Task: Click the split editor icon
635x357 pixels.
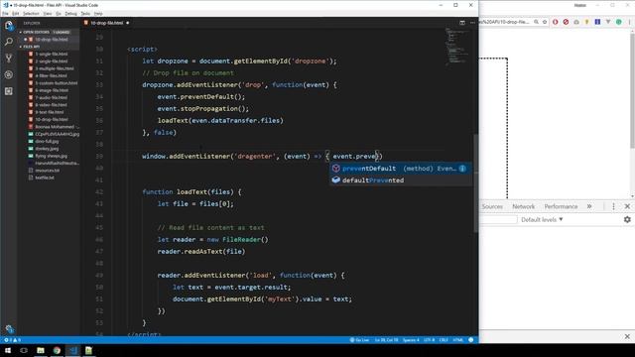Action: point(462,23)
